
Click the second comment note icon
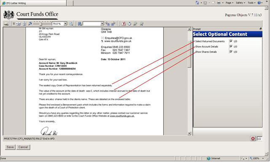[142, 24]
